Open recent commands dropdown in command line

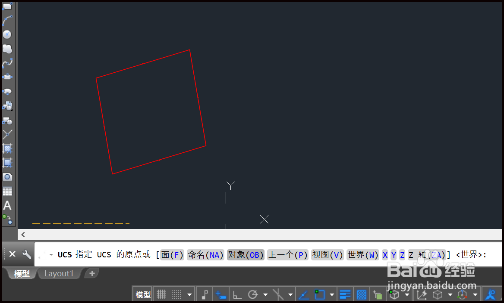(x=51, y=255)
